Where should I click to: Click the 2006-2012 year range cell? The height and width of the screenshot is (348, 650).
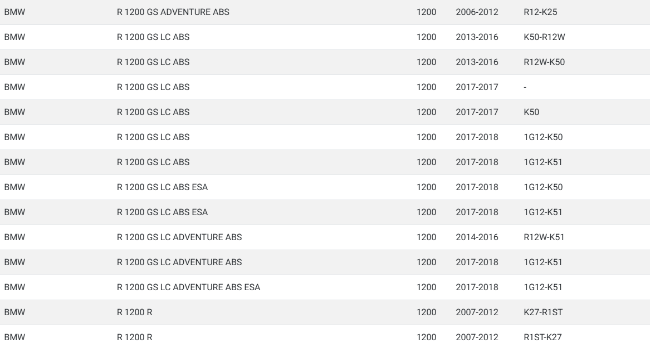(x=477, y=12)
